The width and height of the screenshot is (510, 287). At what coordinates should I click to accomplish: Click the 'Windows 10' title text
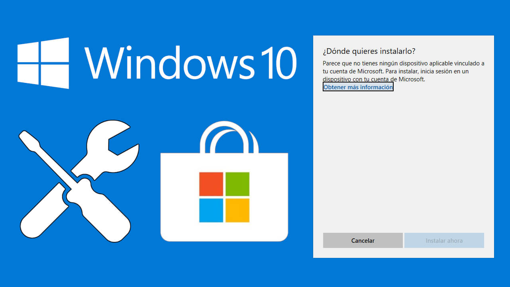[x=190, y=63]
